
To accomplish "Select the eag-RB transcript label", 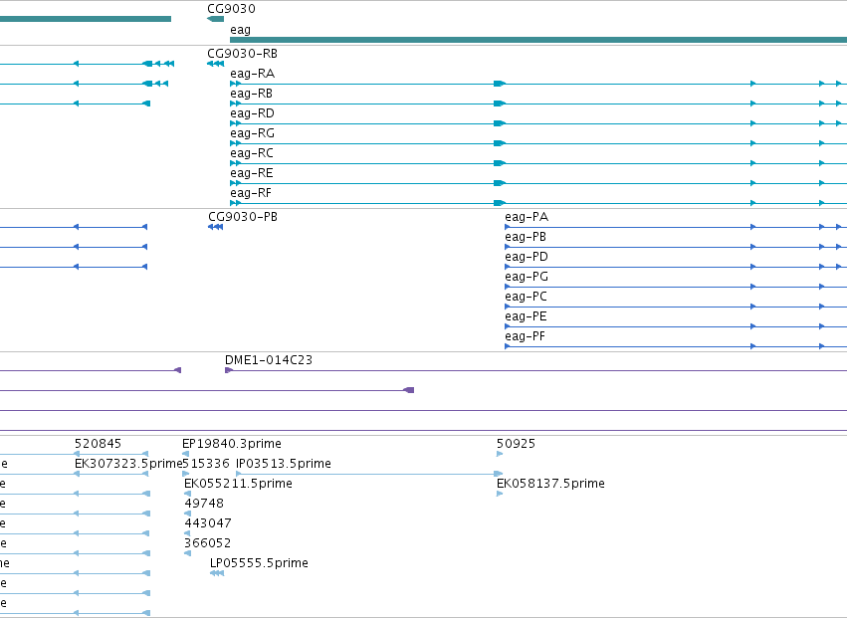I will pos(251,94).
